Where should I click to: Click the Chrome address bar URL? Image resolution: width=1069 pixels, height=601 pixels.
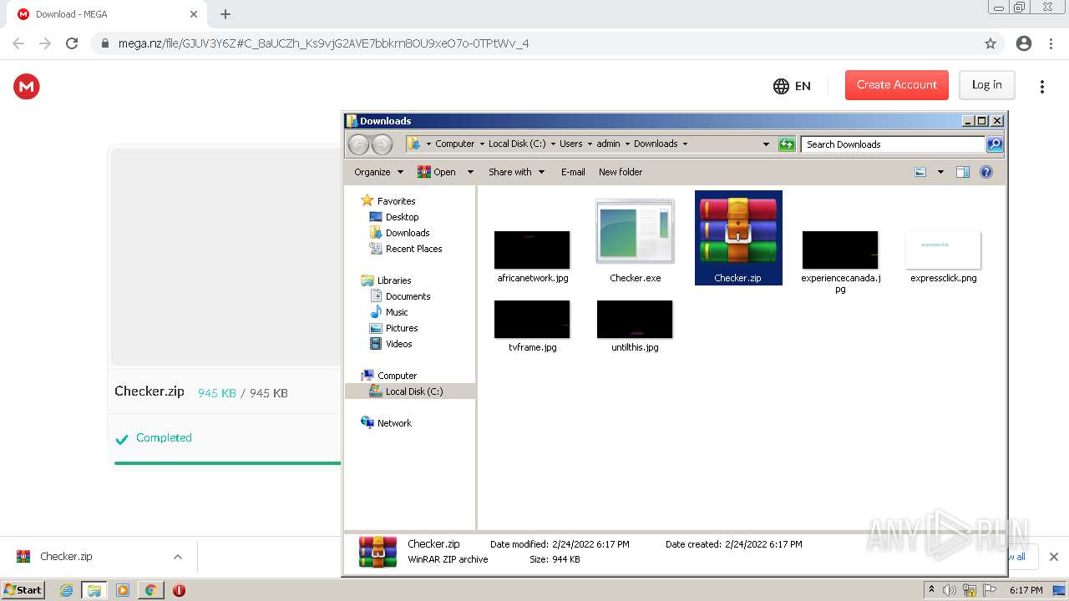(x=323, y=43)
